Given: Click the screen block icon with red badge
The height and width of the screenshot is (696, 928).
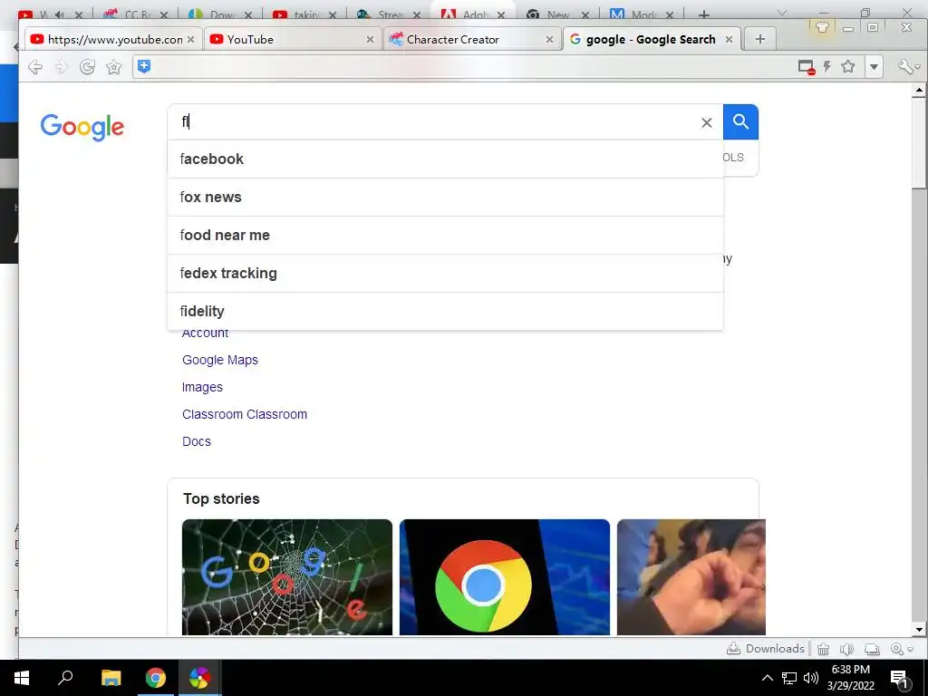Looking at the screenshot, I should click(x=806, y=67).
